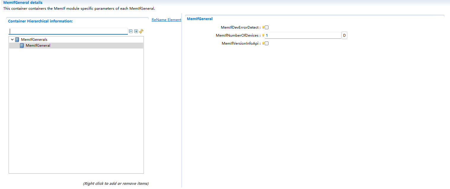
Task: Refresh the container hierarchy tree
Action: (x=141, y=31)
